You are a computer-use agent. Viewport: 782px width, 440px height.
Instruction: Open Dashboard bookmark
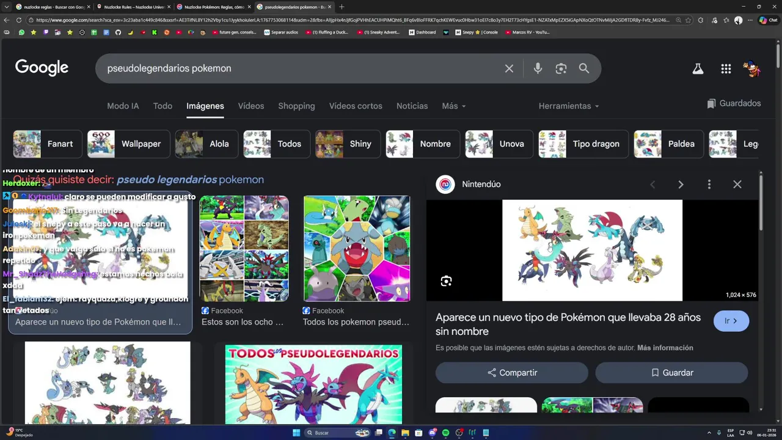[422, 32]
